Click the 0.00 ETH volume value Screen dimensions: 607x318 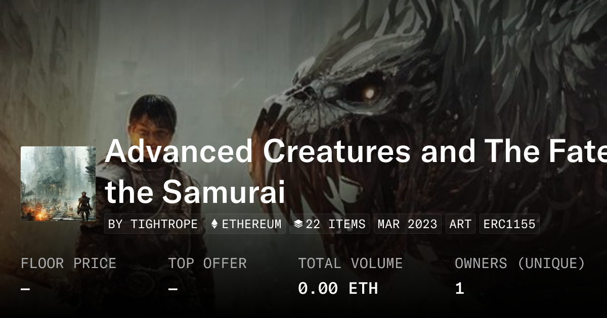pyautogui.click(x=338, y=289)
